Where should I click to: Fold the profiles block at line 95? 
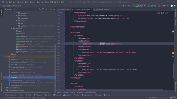click(x=65, y=32)
